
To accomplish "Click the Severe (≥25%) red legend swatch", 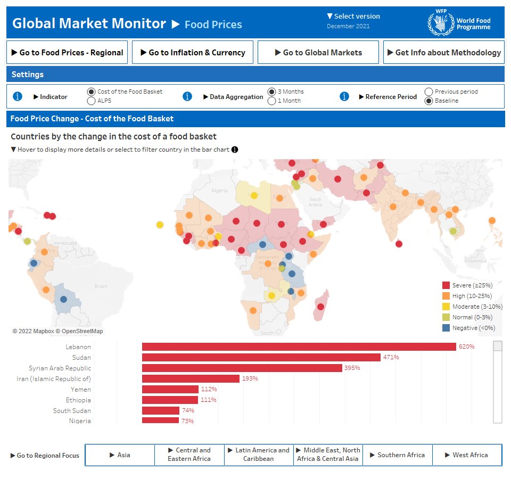I will (446, 285).
